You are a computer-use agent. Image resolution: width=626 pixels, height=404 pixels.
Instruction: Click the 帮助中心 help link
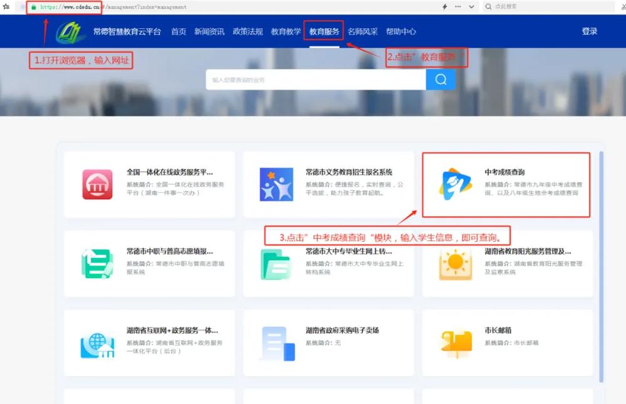pyautogui.click(x=400, y=32)
